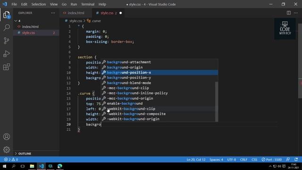The height and width of the screenshot is (170, 302).
Task: Choose -webkit-background-composite suggestion
Action: pos(159,114)
